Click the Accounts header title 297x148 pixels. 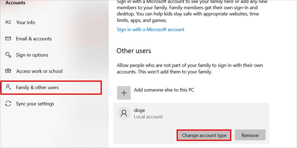pos(15,3)
